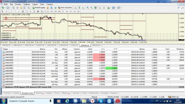Select the horizontal line tool
This screenshot has width=185, height=104.
point(15,11)
